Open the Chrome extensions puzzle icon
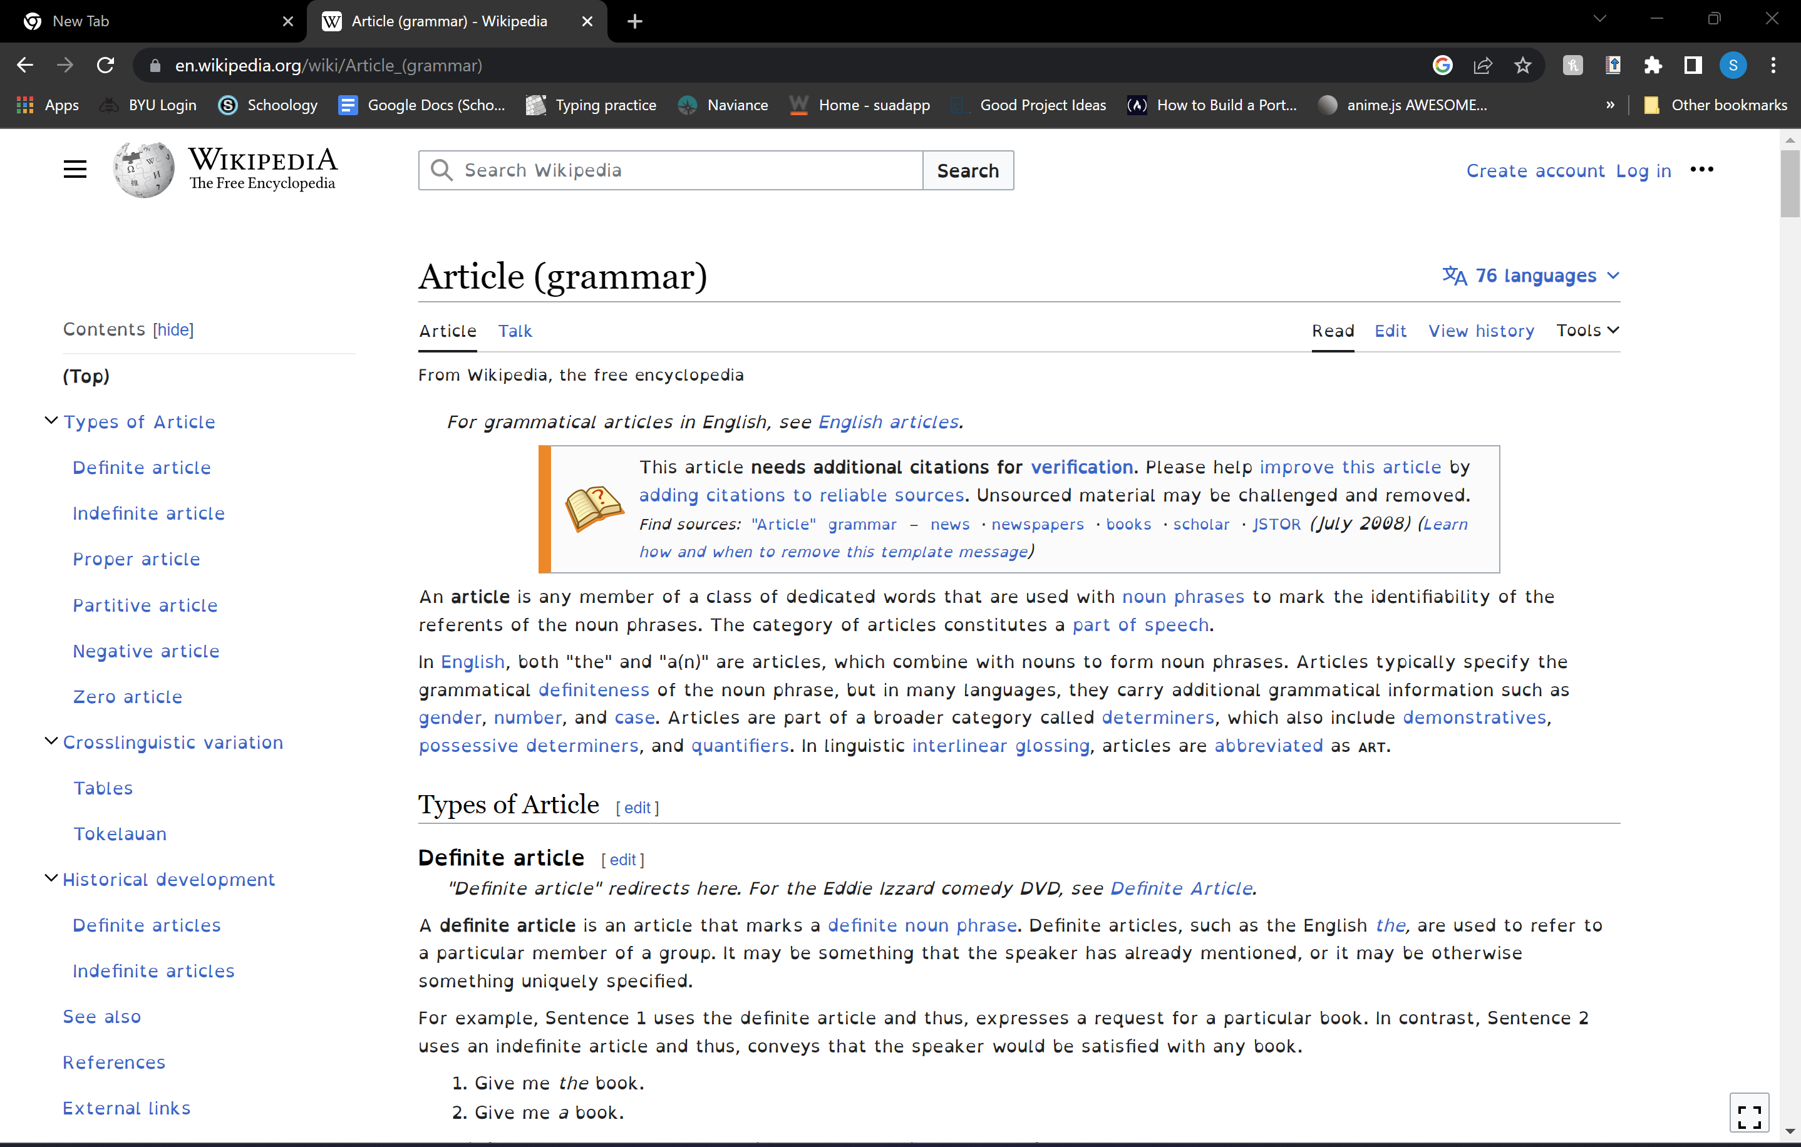The height and width of the screenshot is (1147, 1801). pos(1653,65)
